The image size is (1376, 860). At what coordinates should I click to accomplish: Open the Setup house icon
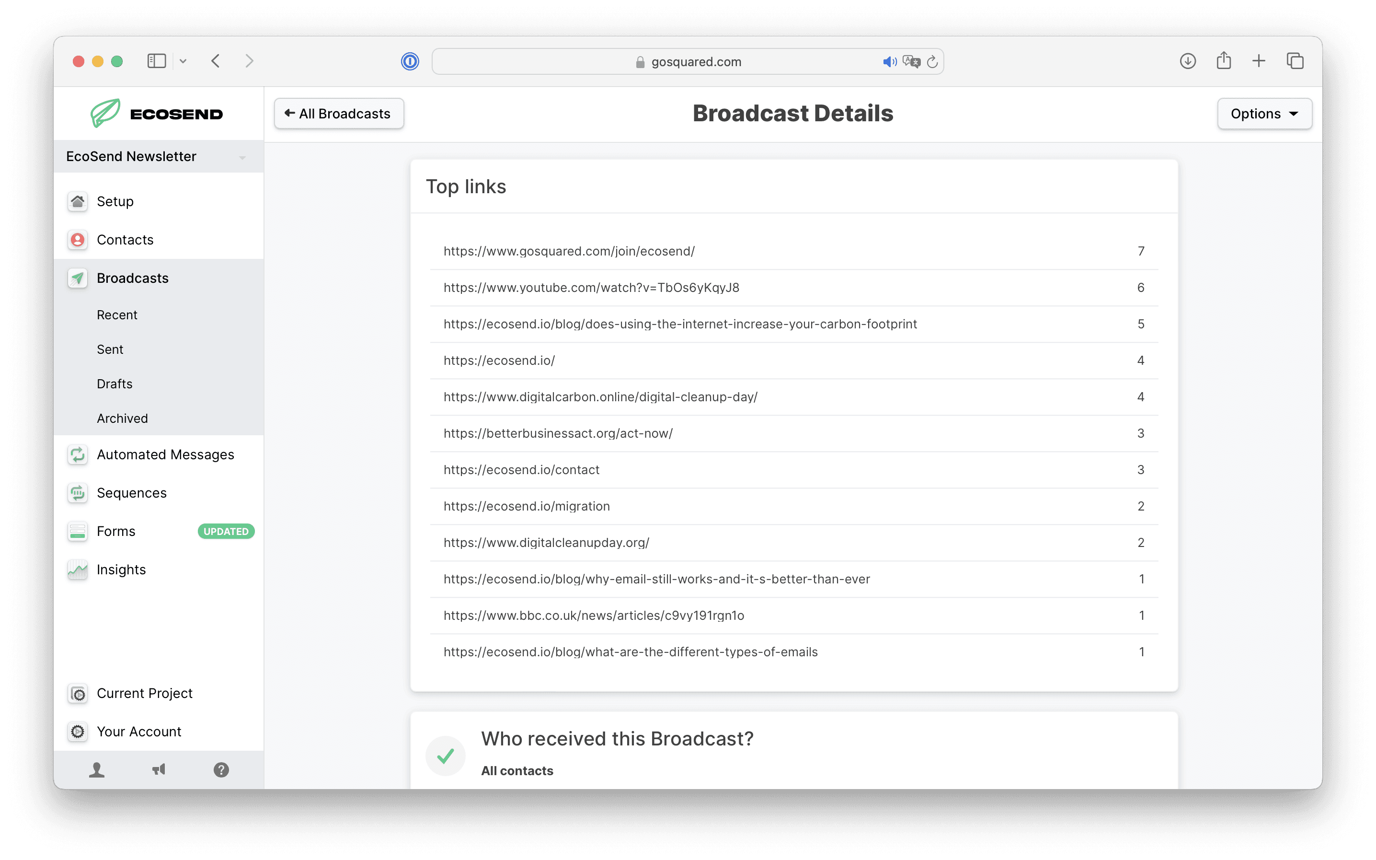[x=77, y=201]
